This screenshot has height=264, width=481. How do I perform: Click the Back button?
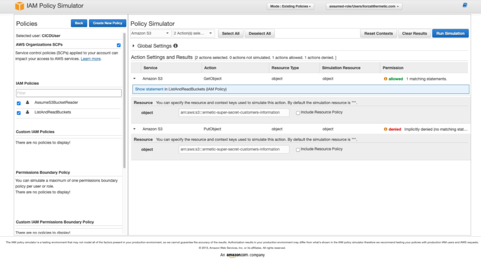click(x=79, y=23)
